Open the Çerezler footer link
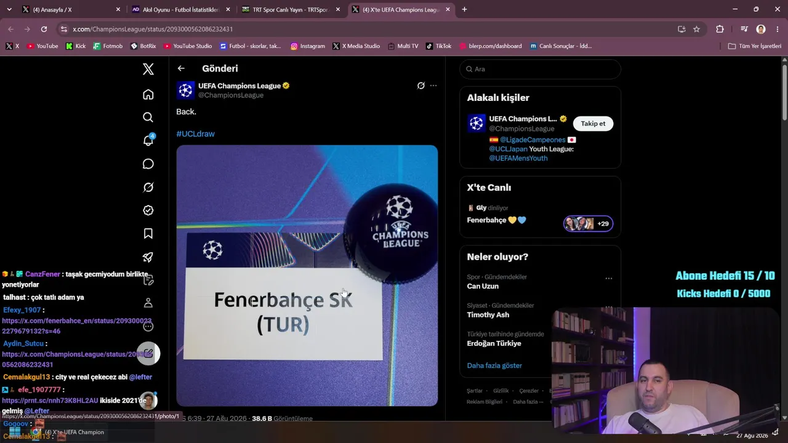The image size is (788, 443). 529,391
